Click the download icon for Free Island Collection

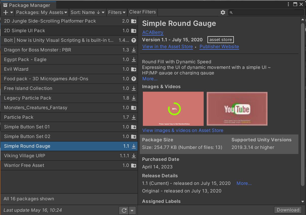134,89
